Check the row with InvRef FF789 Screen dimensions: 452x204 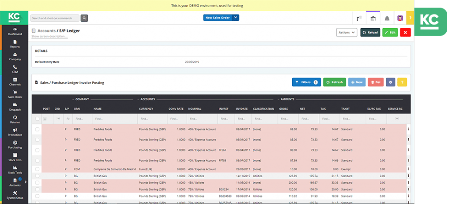37,160
